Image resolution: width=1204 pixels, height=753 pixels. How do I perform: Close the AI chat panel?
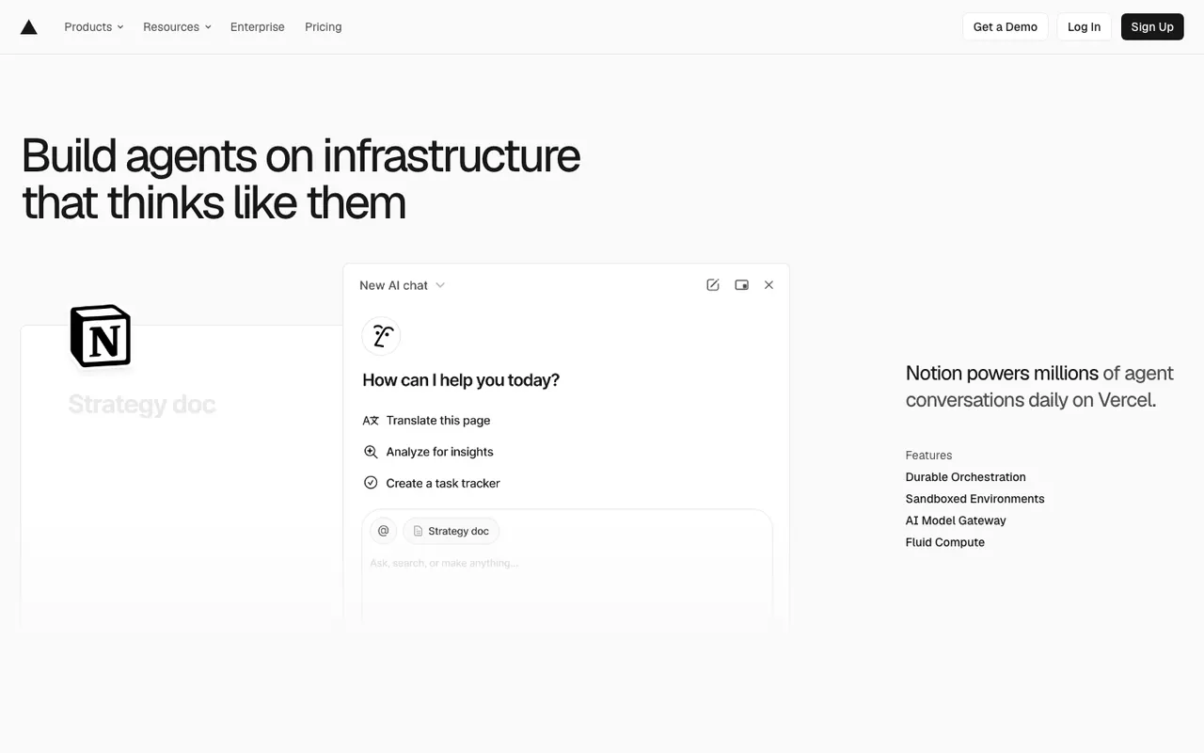768,285
